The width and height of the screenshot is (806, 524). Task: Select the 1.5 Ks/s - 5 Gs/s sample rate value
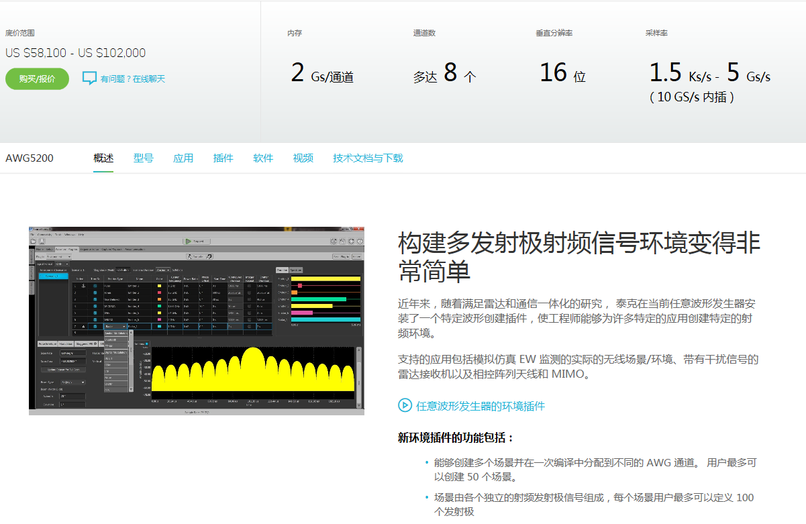(710, 72)
